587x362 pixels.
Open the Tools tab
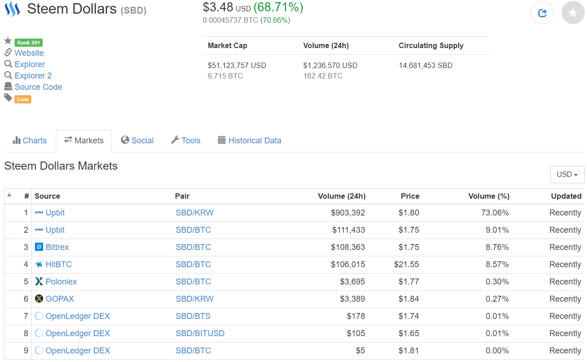pyautogui.click(x=186, y=141)
